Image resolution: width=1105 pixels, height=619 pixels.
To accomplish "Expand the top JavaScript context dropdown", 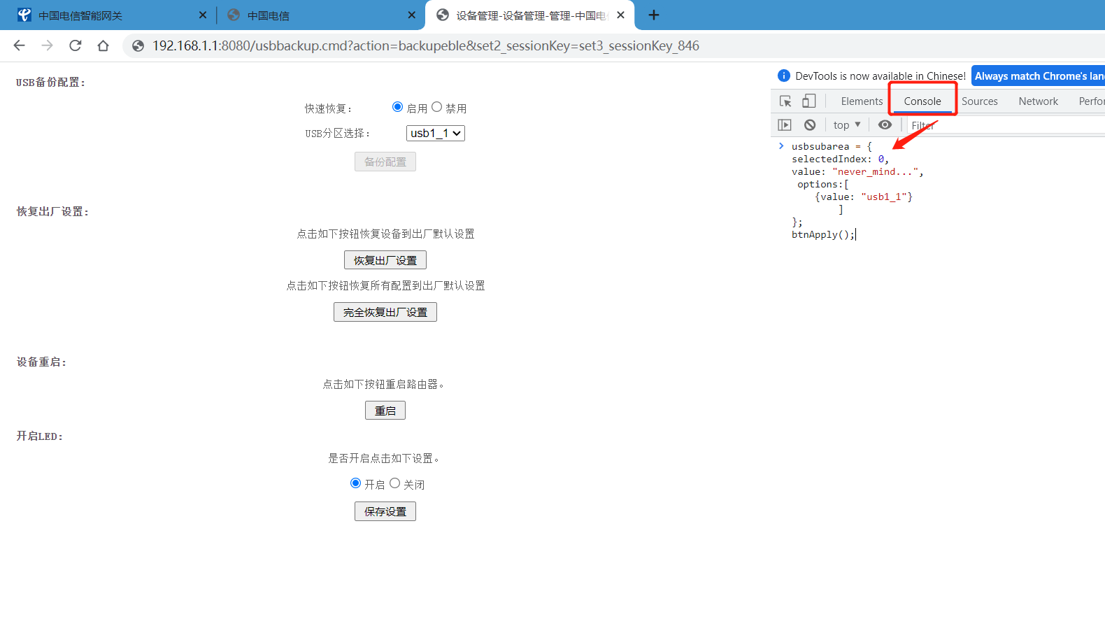I will click(x=846, y=125).
